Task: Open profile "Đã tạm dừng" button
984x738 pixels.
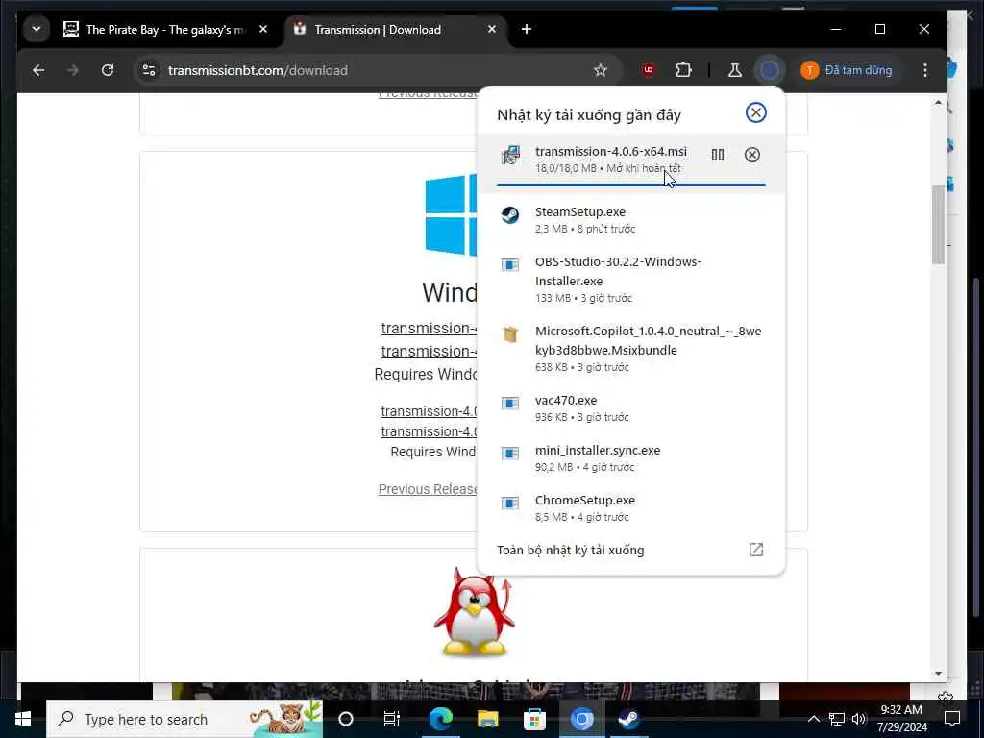Action: coord(848,70)
